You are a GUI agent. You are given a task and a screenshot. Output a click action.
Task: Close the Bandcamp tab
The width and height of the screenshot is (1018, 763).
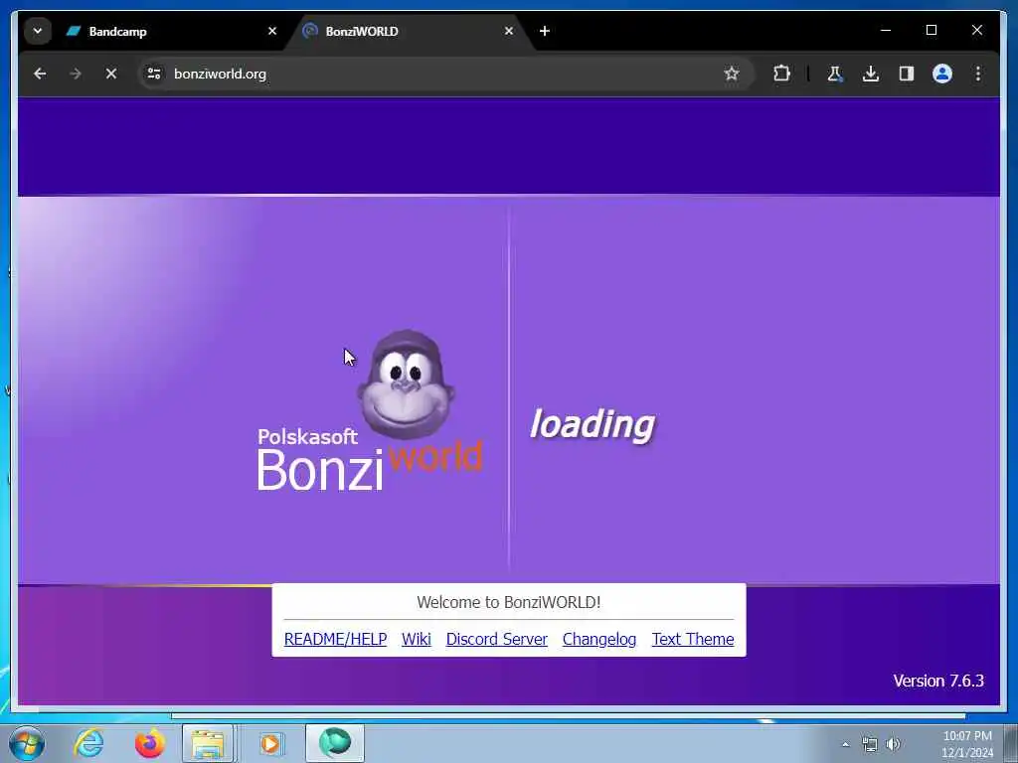coord(272,31)
